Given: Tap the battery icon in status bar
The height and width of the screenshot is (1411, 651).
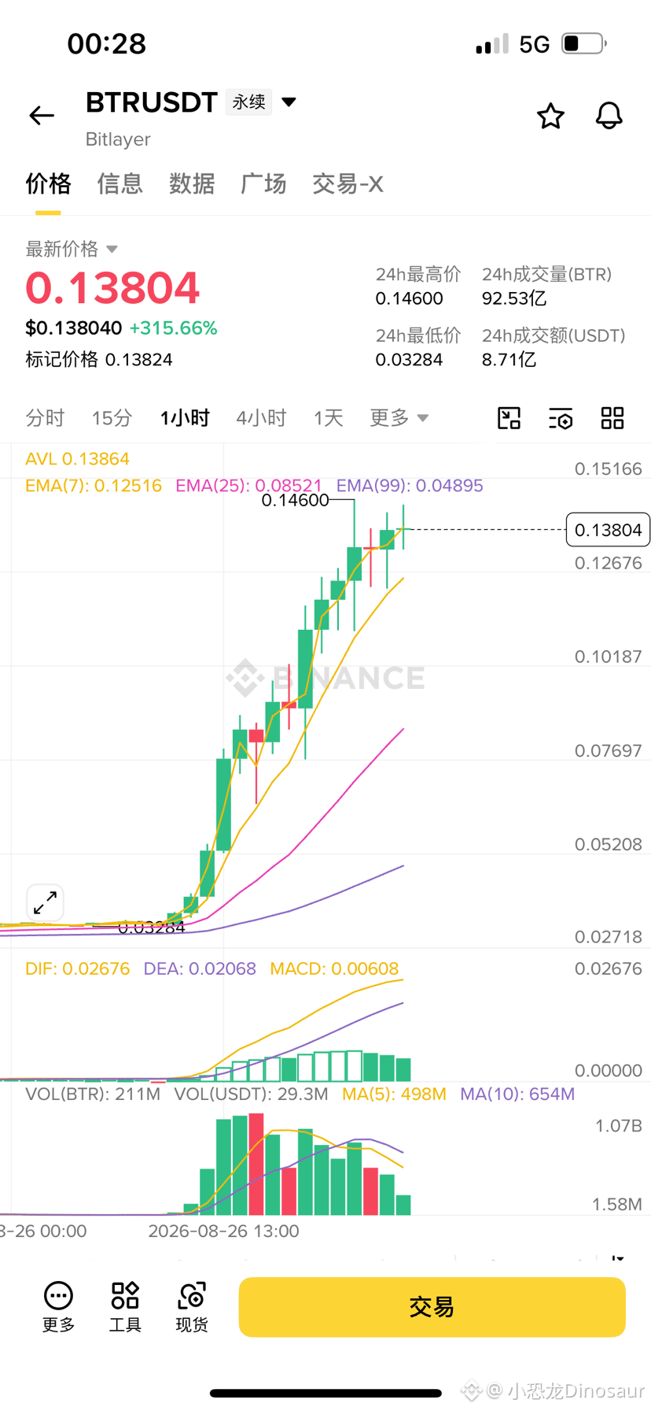Looking at the screenshot, I should tap(584, 43).
